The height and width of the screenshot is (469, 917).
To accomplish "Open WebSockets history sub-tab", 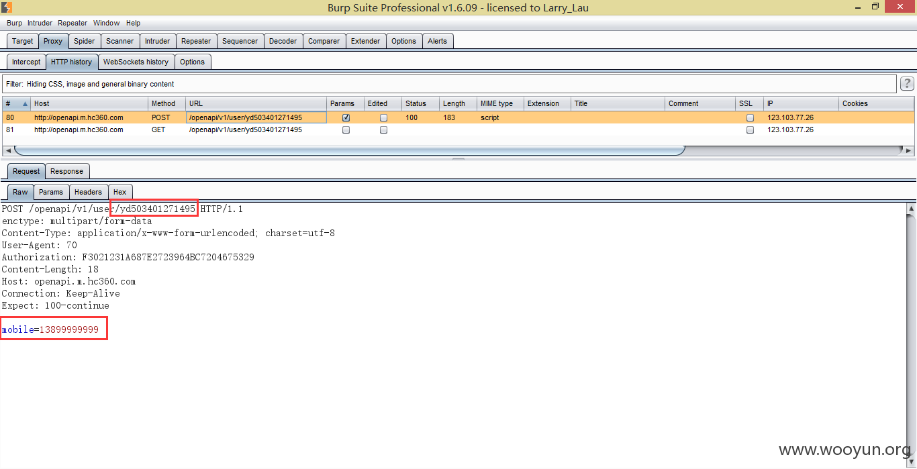I will 136,62.
